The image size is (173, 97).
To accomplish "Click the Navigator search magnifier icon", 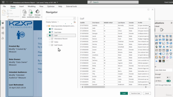I will point(74,18).
